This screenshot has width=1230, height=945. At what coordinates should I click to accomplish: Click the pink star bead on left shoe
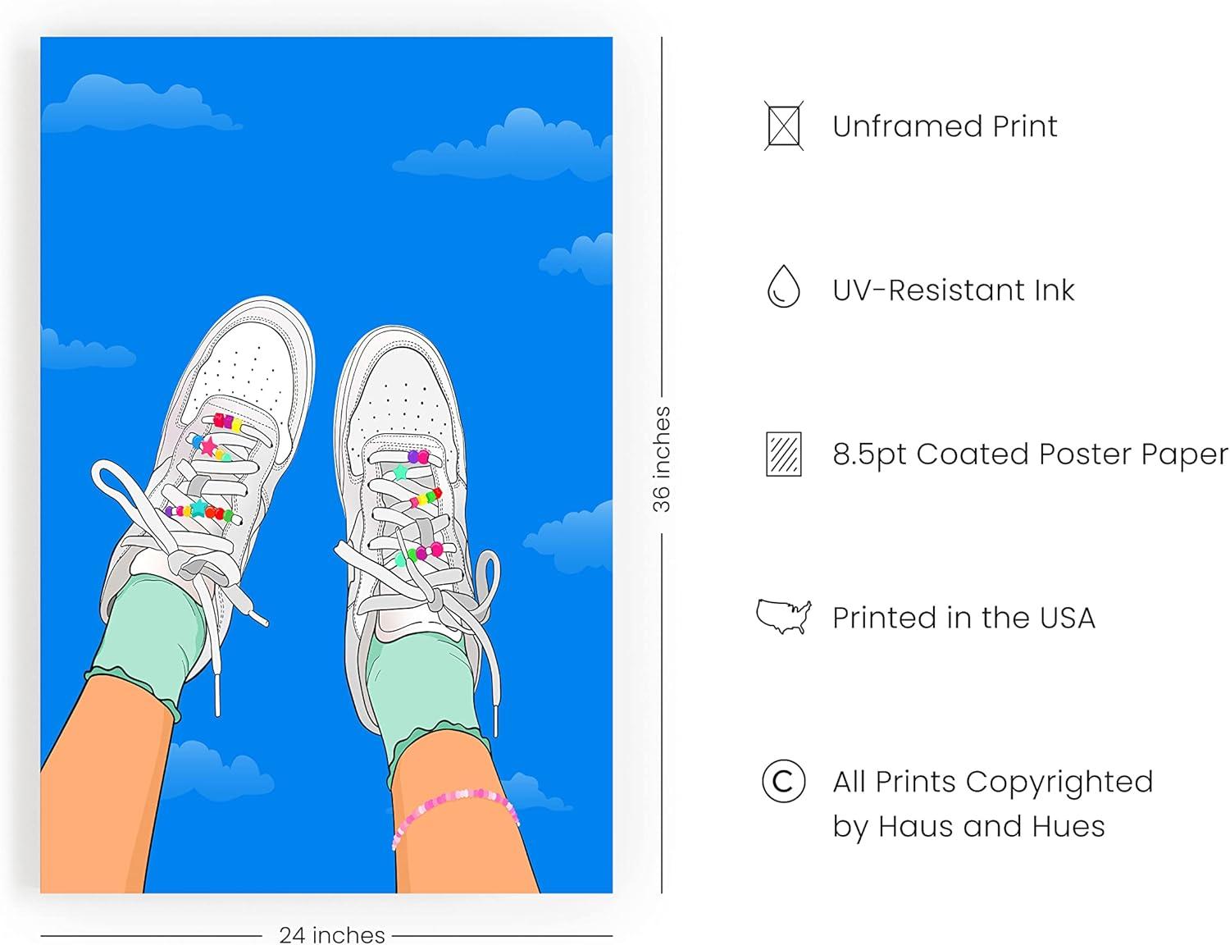point(208,447)
